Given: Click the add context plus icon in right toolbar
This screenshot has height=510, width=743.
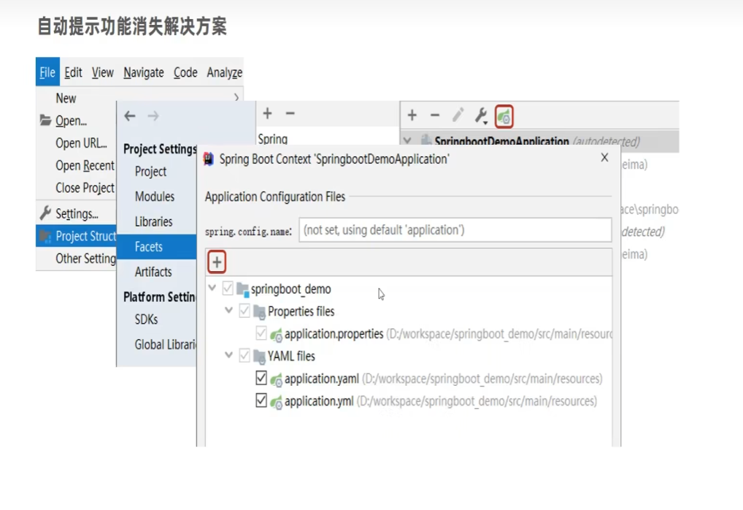Looking at the screenshot, I should (412, 115).
